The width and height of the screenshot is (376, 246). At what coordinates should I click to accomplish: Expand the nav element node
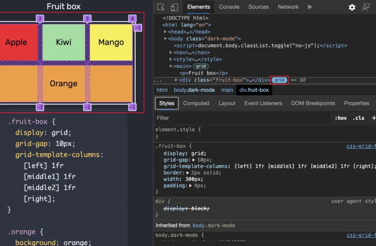(171, 52)
